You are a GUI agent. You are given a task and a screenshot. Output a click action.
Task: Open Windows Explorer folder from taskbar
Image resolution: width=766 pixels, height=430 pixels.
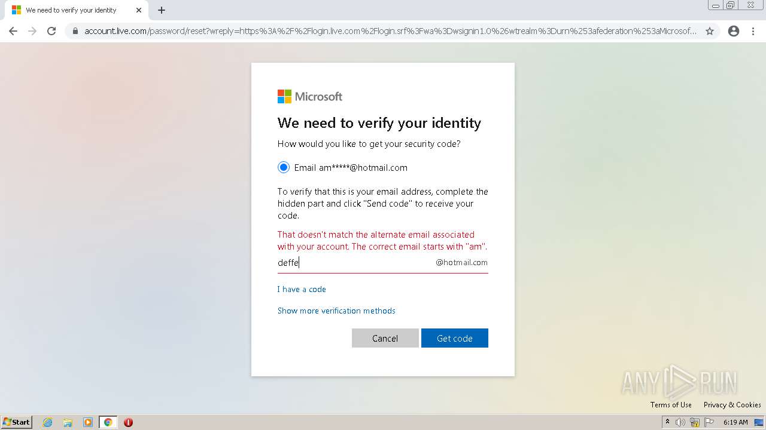(x=68, y=422)
